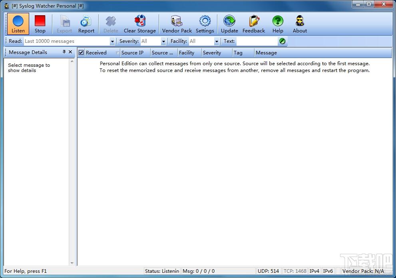Click scroll down arrow in Message Details
Image resolution: width=396 pixels, height=278 pixels.
click(x=72, y=263)
